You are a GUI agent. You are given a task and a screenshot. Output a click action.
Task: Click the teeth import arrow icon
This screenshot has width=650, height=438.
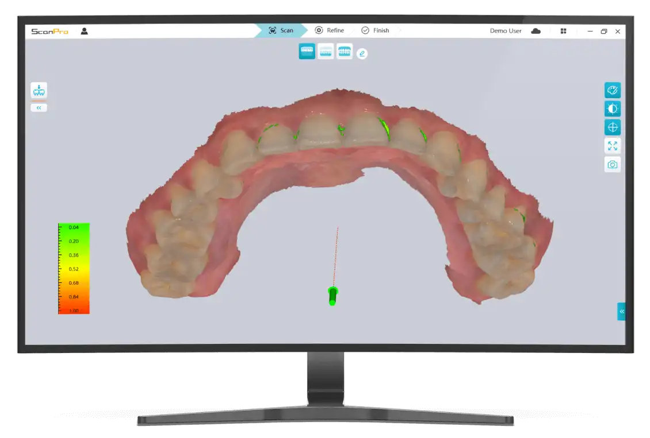39,90
